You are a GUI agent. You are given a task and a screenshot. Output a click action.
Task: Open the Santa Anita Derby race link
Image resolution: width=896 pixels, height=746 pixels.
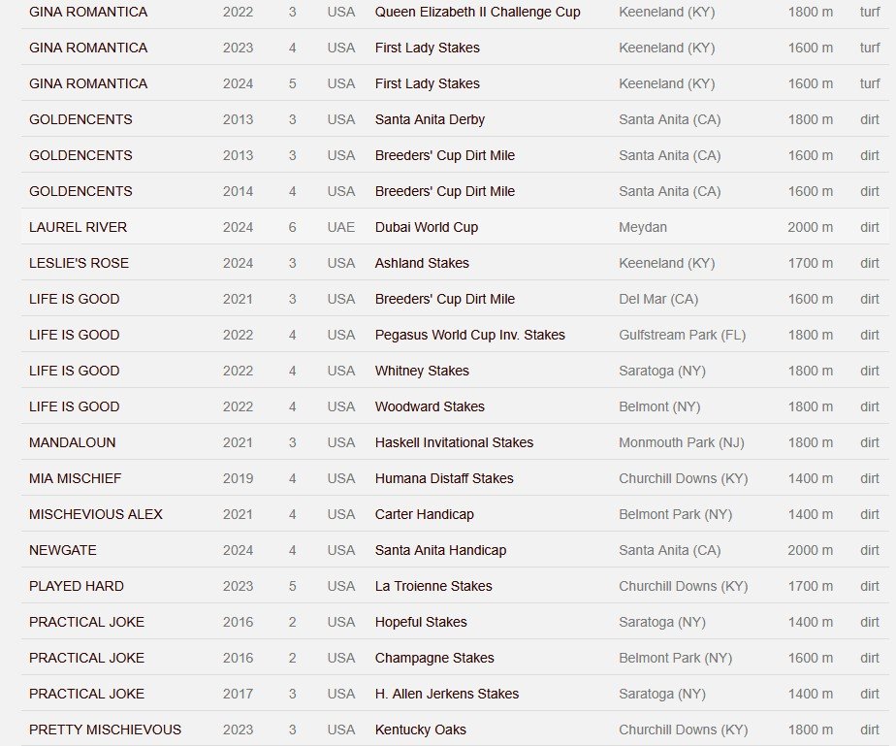pos(430,120)
